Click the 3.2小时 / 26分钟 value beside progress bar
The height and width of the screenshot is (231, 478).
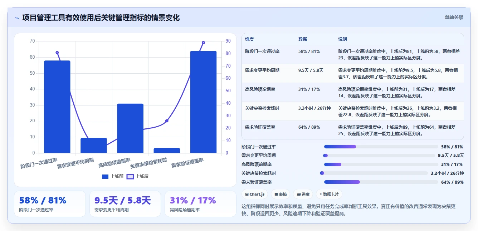447,173
